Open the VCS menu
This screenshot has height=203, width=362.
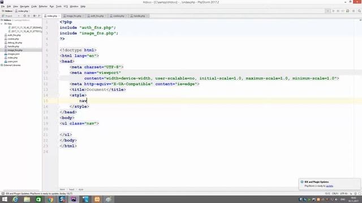tap(66, 6)
